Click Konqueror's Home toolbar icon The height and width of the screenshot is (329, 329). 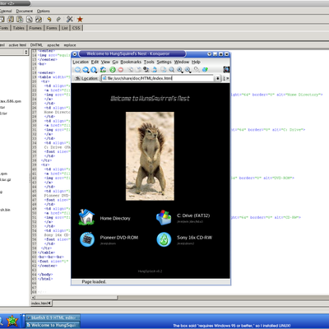click(x=103, y=70)
